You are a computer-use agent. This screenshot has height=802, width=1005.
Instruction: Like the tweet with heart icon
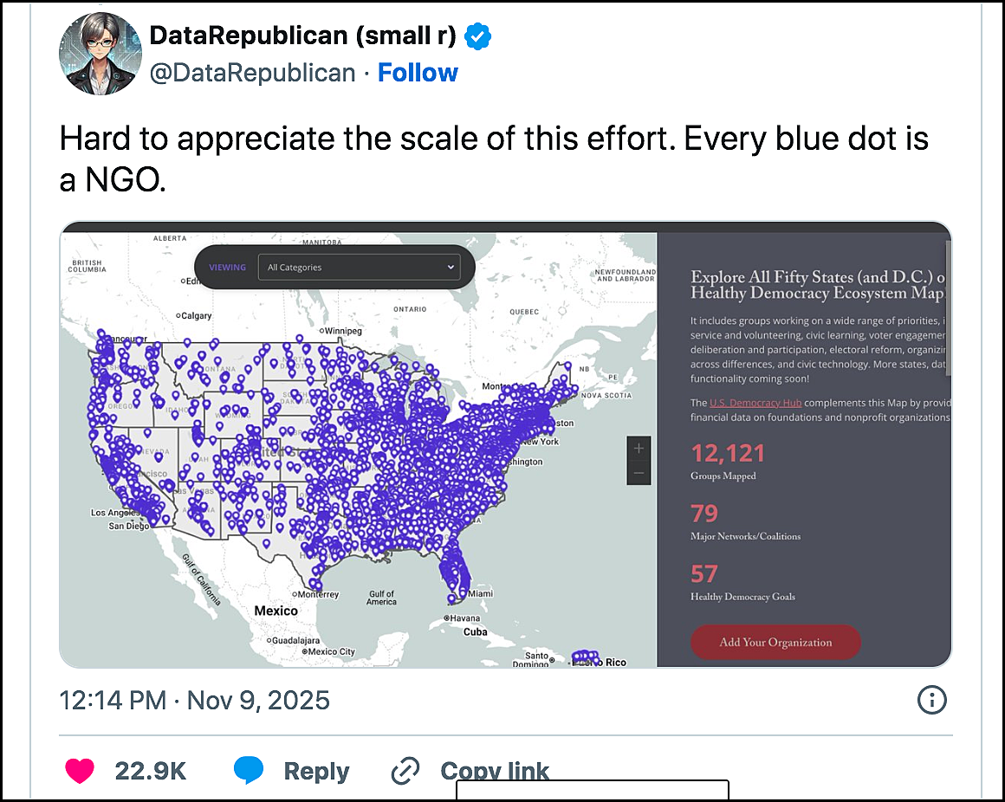(x=80, y=771)
